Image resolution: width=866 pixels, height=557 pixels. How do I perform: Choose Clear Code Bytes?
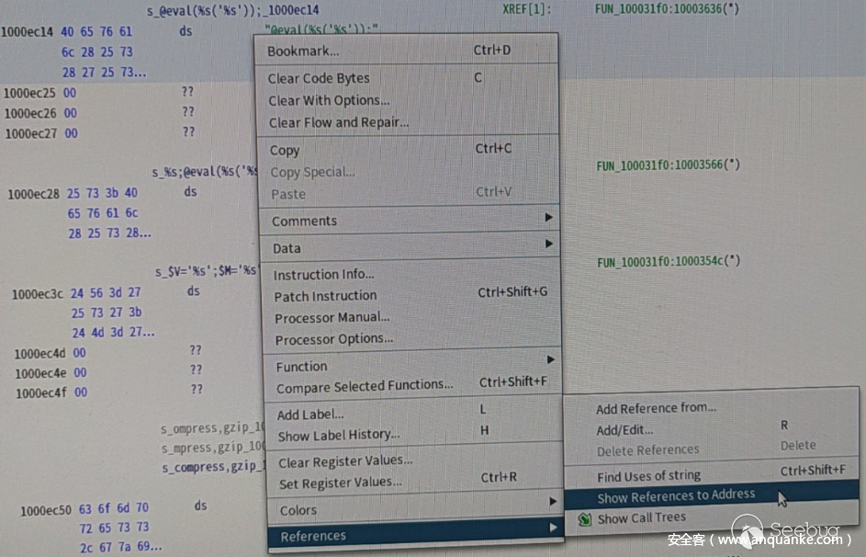point(318,78)
